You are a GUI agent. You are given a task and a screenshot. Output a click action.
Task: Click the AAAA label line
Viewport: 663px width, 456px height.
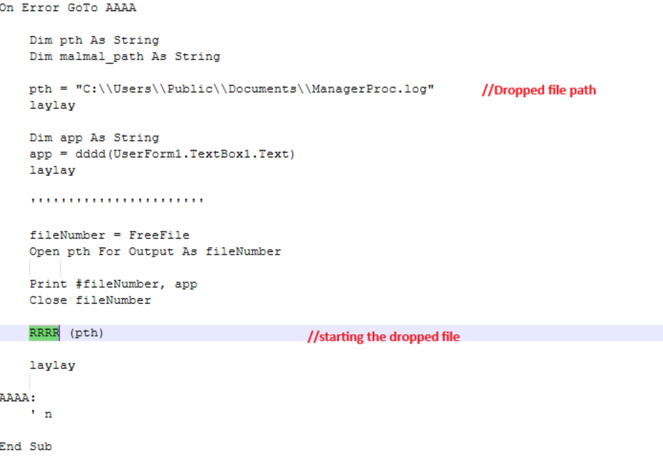point(17,397)
